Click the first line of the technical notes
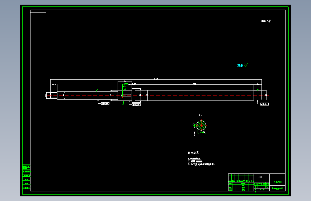The height and width of the screenshot is (201, 311). (x=194, y=159)
